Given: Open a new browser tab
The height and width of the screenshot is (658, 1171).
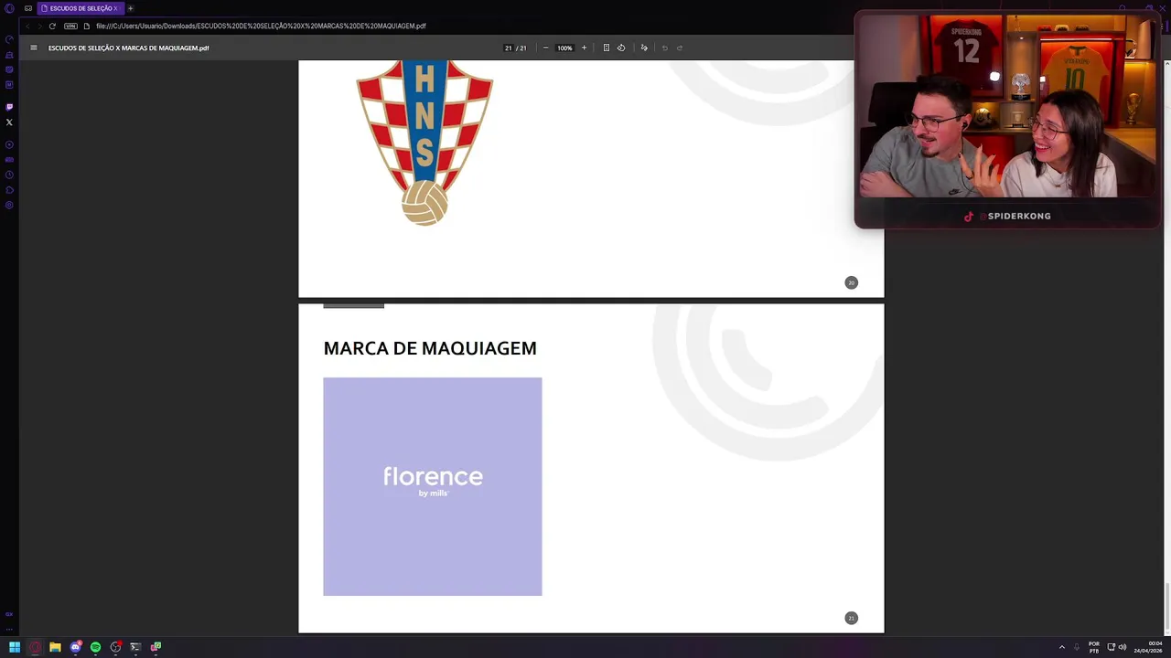Looking at the screenshot, I should [130, 8].
